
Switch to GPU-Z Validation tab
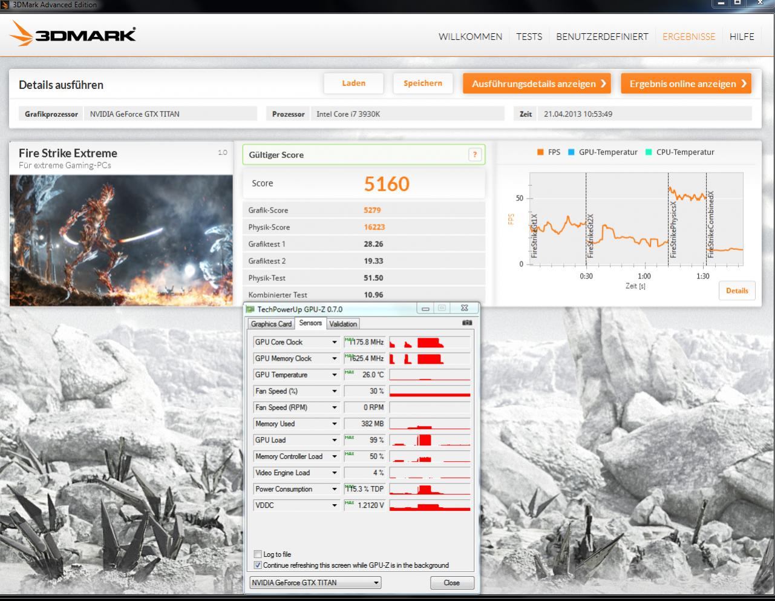(343, 324)
